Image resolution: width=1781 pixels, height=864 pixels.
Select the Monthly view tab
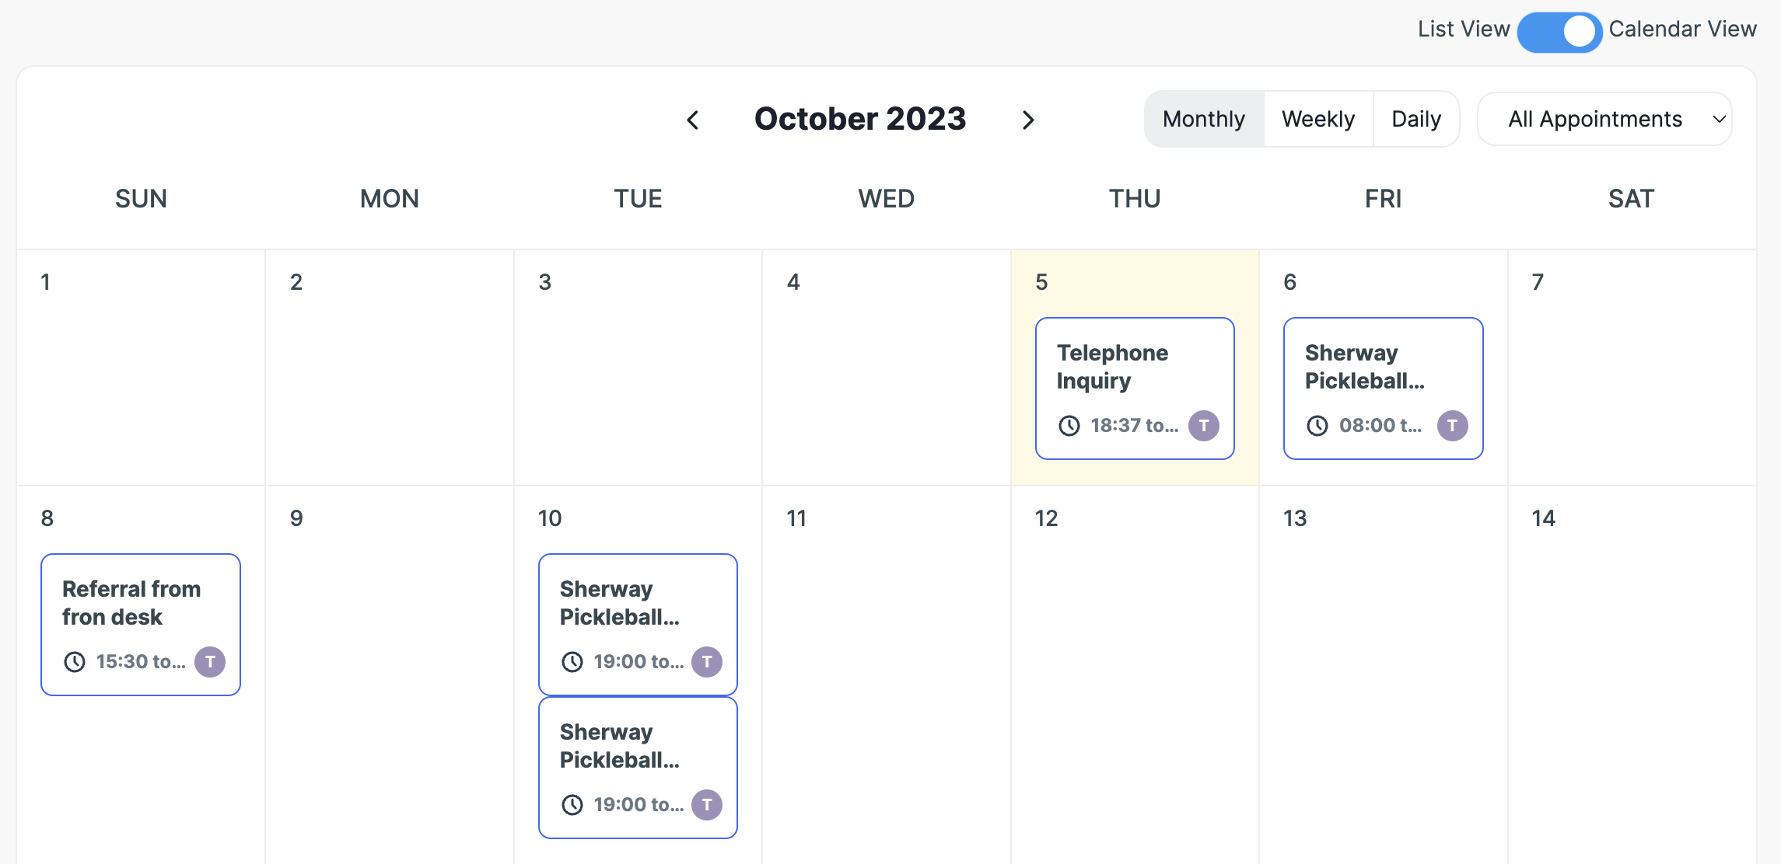pyautogui.click(x=1204, y=119)
